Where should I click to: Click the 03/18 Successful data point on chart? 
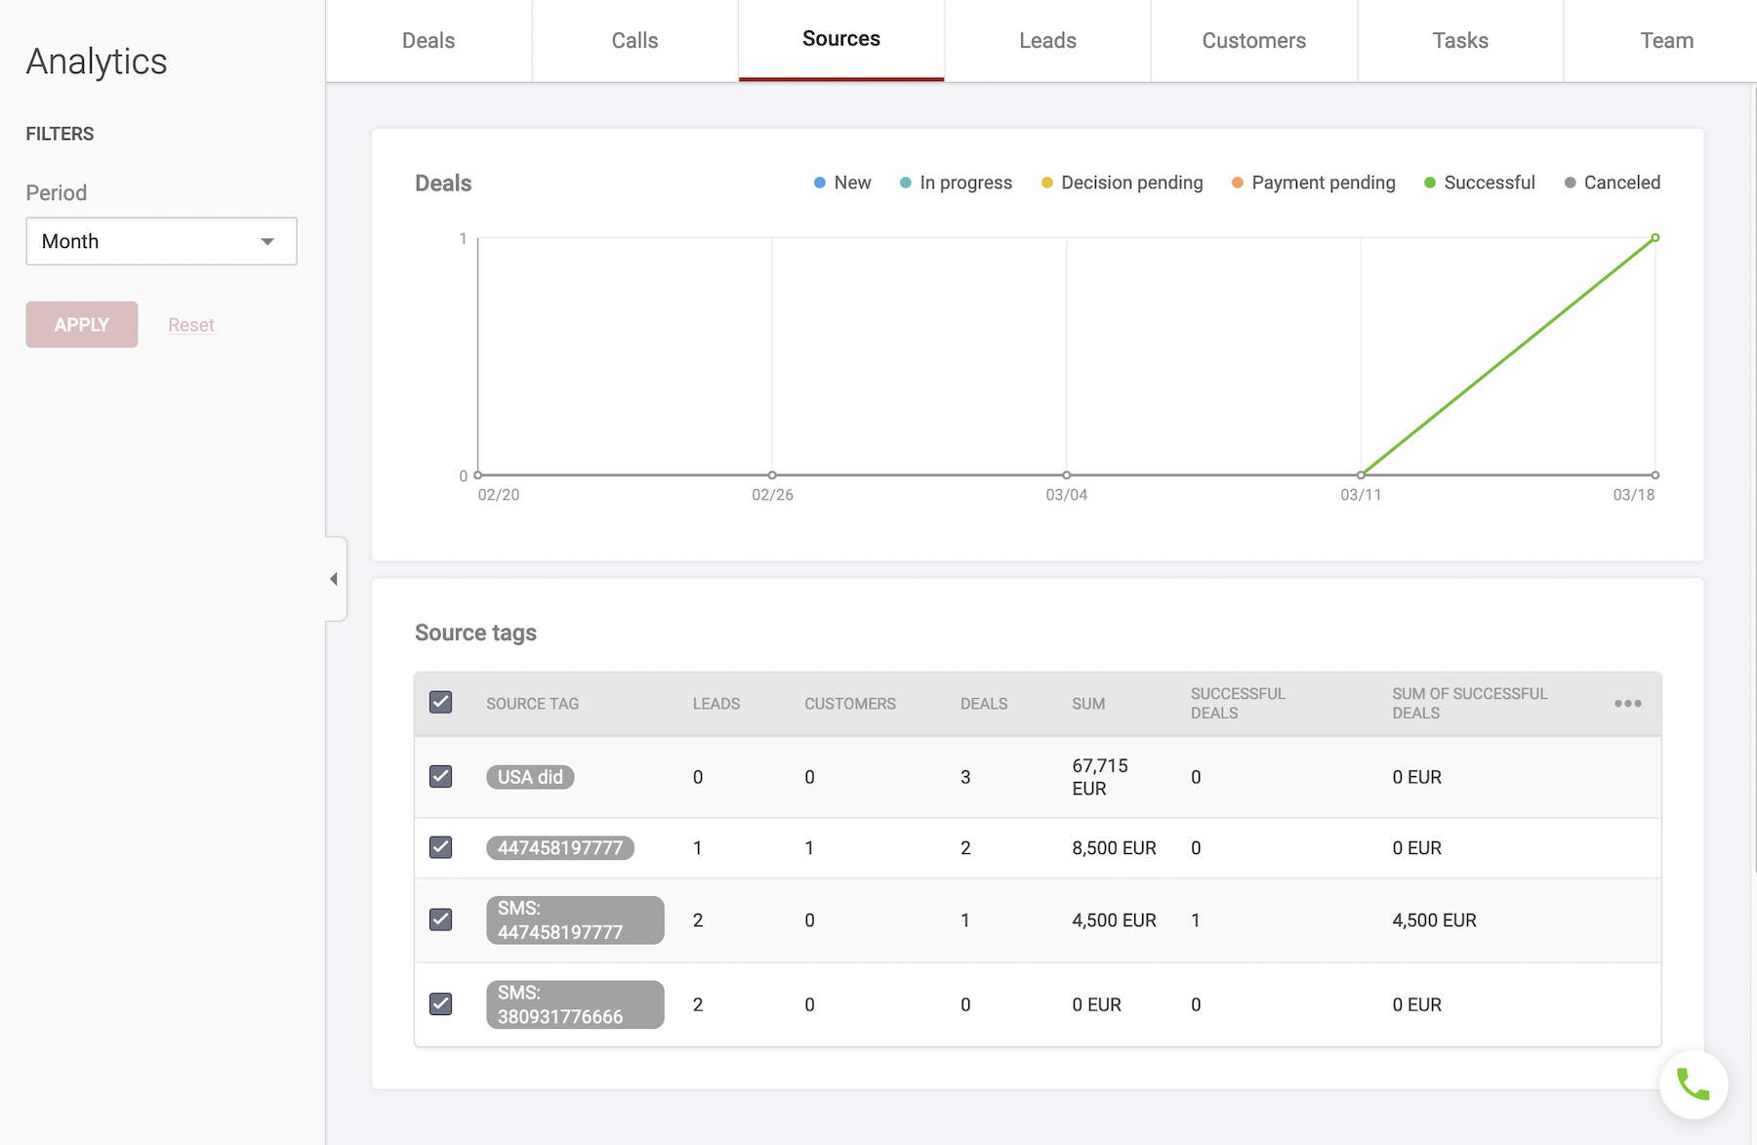tap(1655, 238)
